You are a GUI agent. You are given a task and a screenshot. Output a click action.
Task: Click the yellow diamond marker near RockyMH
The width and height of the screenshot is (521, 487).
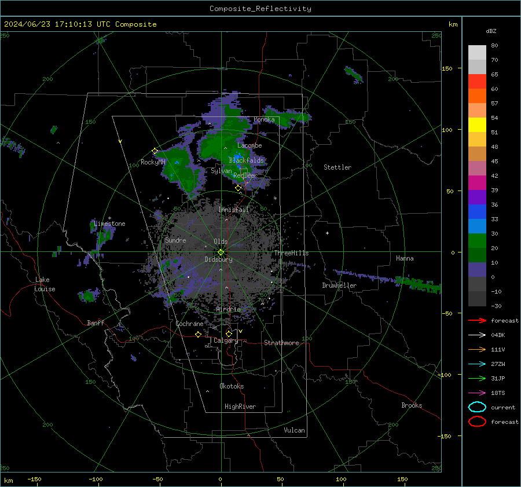(155, 151)
